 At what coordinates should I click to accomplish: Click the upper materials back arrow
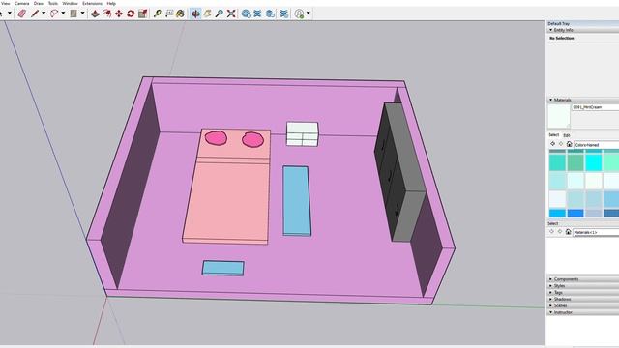point(552,144)
